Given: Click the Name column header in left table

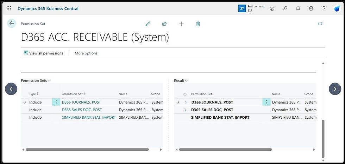Looking at the screenshot, I should 123,94.
